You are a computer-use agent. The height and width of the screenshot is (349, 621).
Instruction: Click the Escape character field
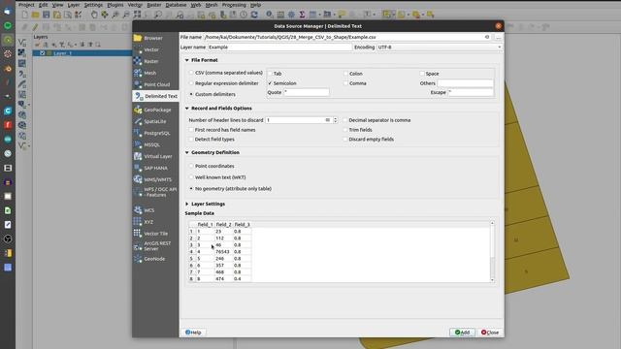pos(471,92)
